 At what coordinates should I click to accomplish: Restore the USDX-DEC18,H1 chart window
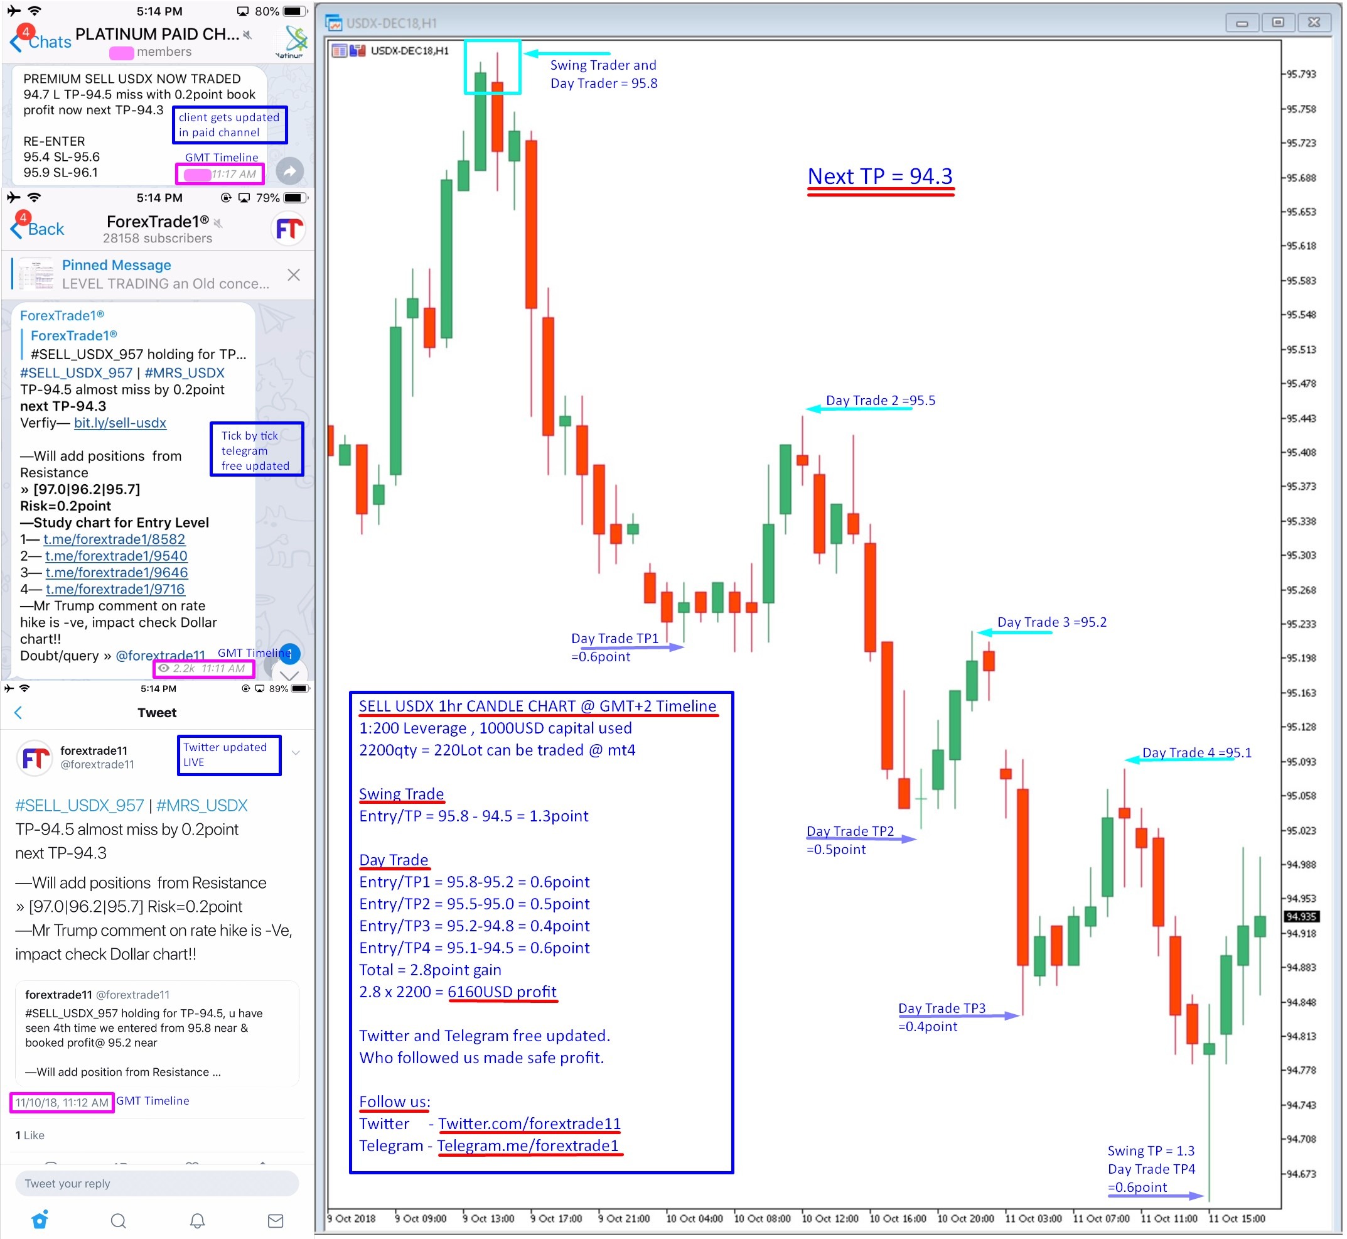1277,23
